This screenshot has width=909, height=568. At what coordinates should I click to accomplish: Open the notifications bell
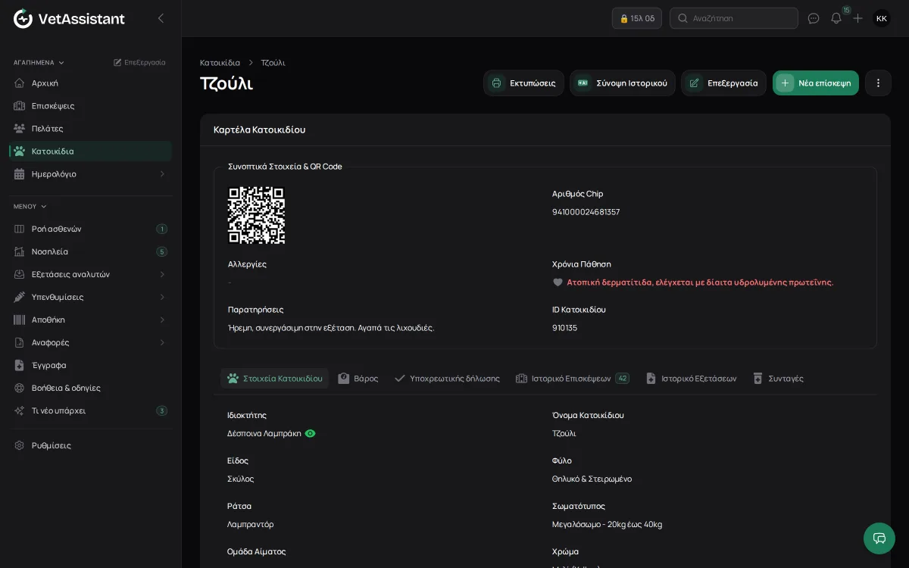pos(836,18)
